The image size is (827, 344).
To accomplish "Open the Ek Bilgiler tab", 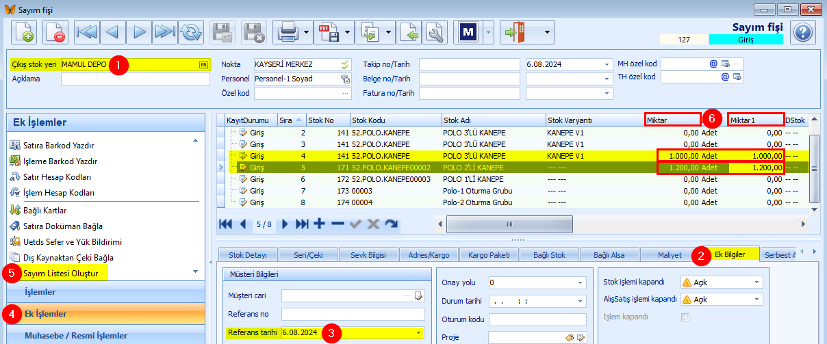I will tap(729, 254).
